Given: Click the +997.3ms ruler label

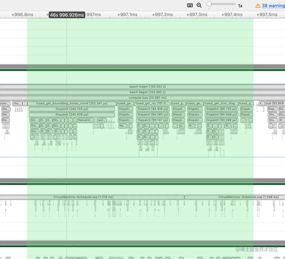Looking at the screenshot, I should [197, 15].
